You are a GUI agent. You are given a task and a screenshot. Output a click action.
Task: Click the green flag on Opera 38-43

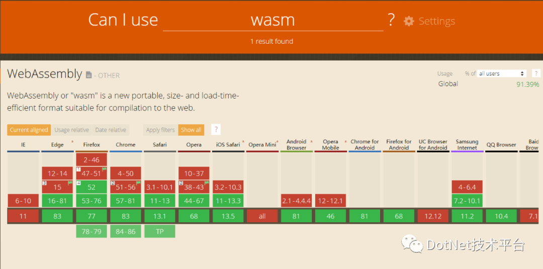(207, 183)
